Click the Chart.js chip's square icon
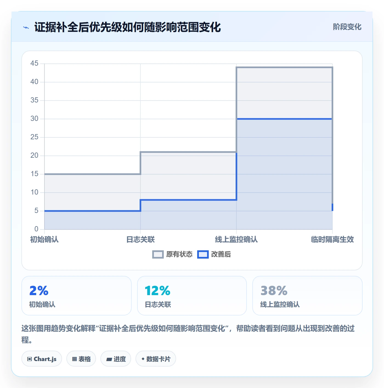 [x=30, y=359]
